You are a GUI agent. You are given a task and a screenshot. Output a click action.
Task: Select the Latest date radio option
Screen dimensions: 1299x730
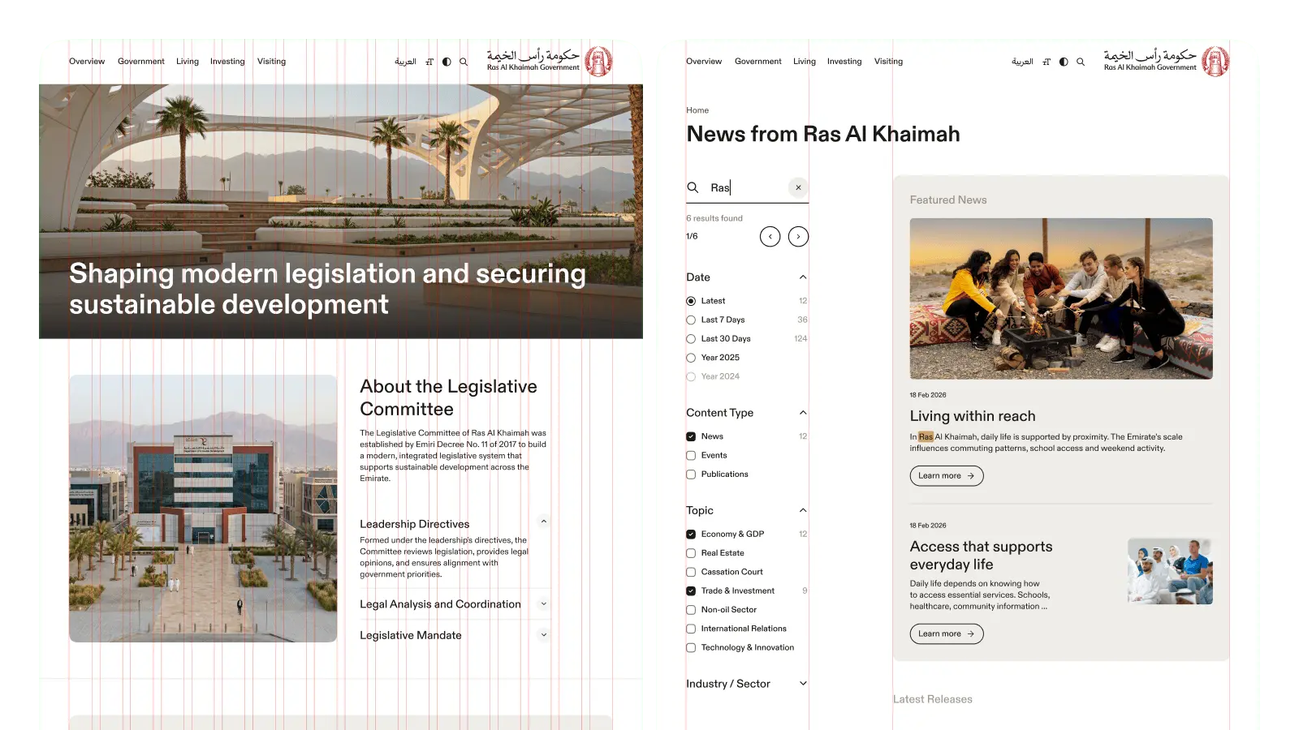(x=691, y=301)
